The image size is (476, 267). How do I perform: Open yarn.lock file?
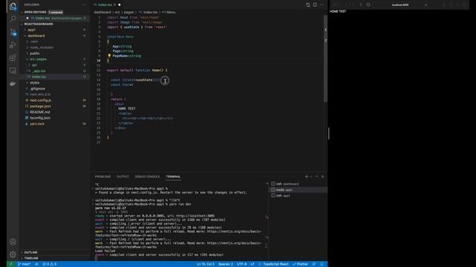[x=37, y=124]
